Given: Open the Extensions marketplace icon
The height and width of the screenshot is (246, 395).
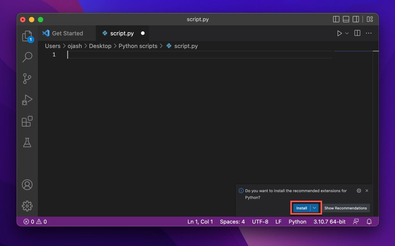Looking at the screenshot, I should pyautogui.click(x=27, y=121).
